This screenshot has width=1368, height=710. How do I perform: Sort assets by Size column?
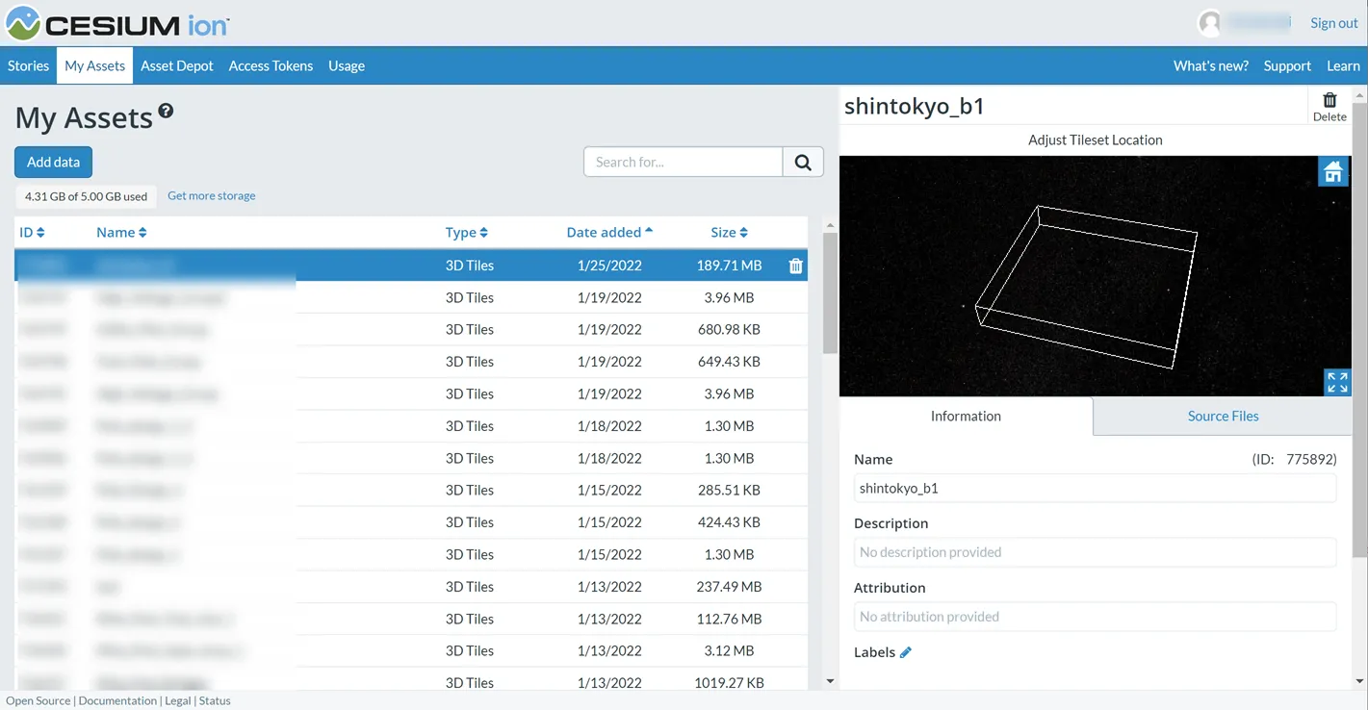pyautogui.click(x=729, y=232)
